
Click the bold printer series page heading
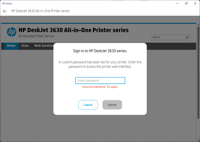pyautogui.click(x=74, y=30)
